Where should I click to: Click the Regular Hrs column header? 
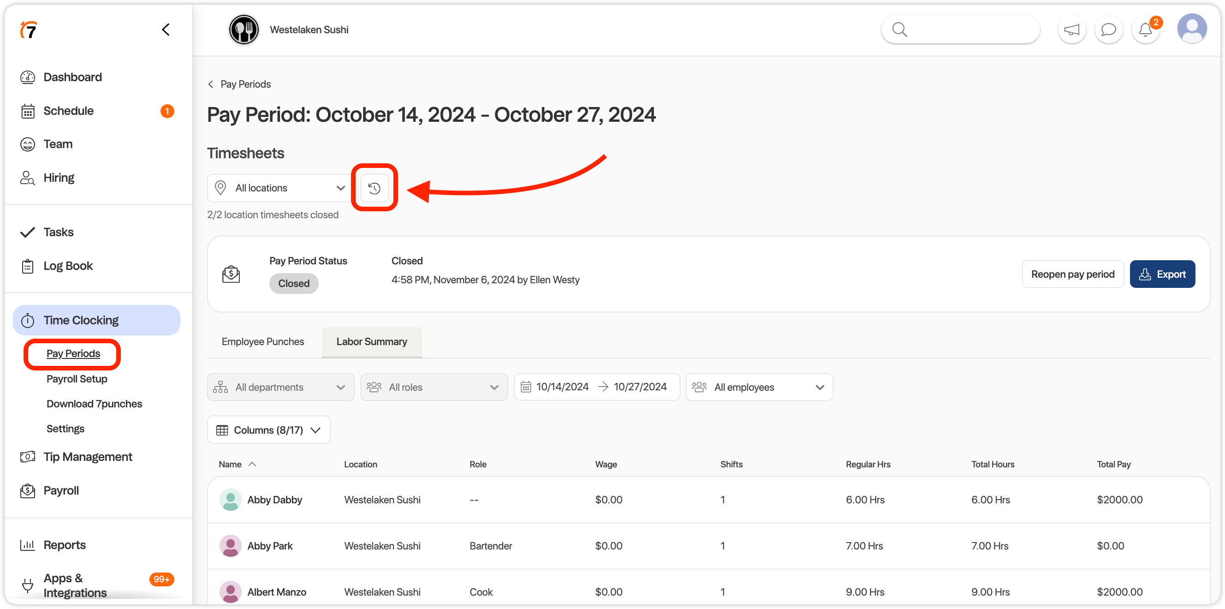[868, 464]
